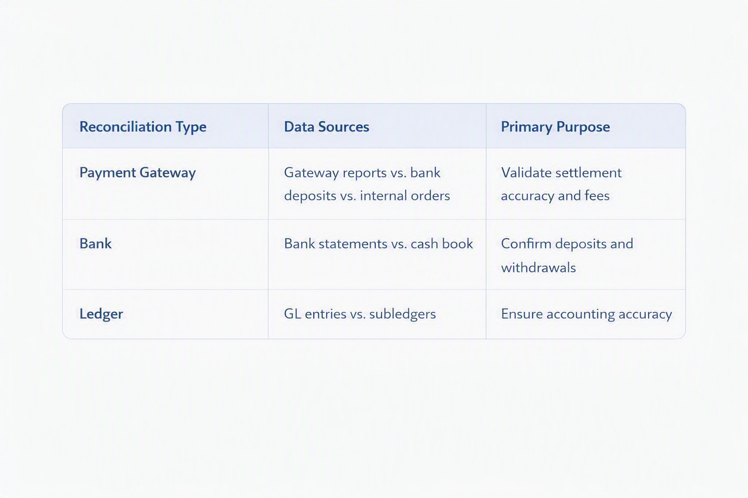Select the Payment Gateway row label
Viewport: 748px width, 498px height.
point(137,173)
